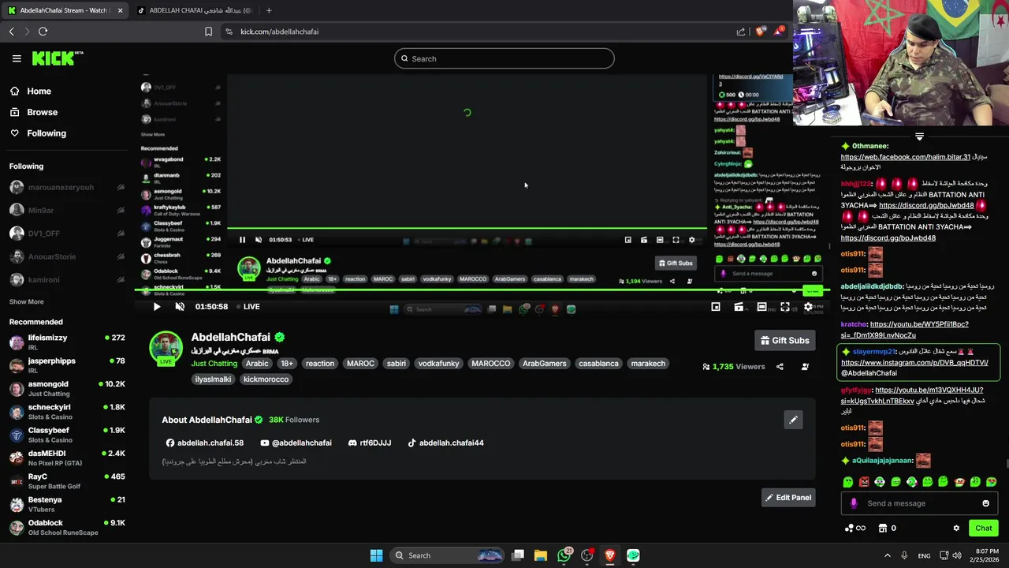The height and width of the screenshot is (568, 1009).
Task: Open the halim.bitar Facebook link in chat
Action: 906,157
